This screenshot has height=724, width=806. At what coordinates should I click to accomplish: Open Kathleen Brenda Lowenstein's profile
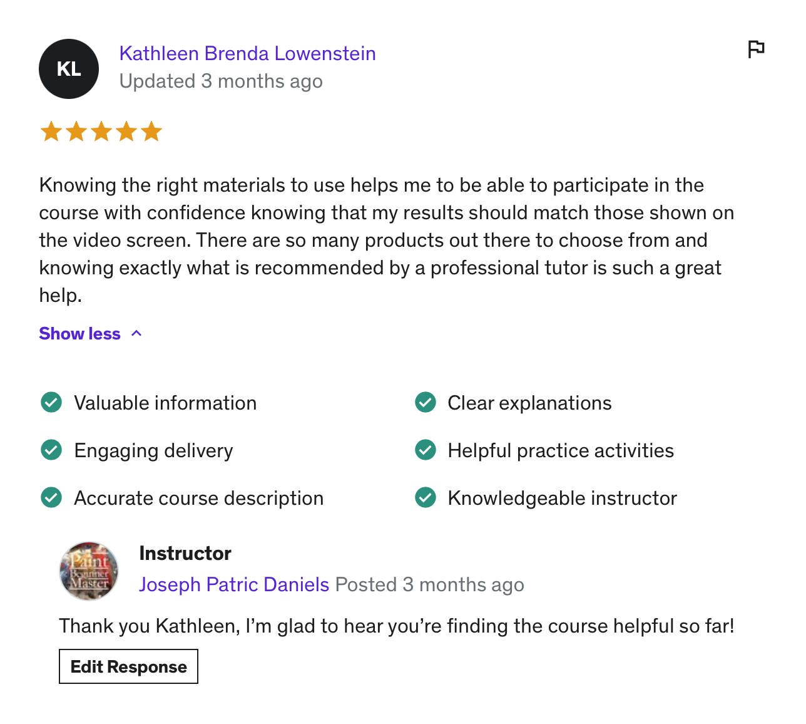[247, 53]
